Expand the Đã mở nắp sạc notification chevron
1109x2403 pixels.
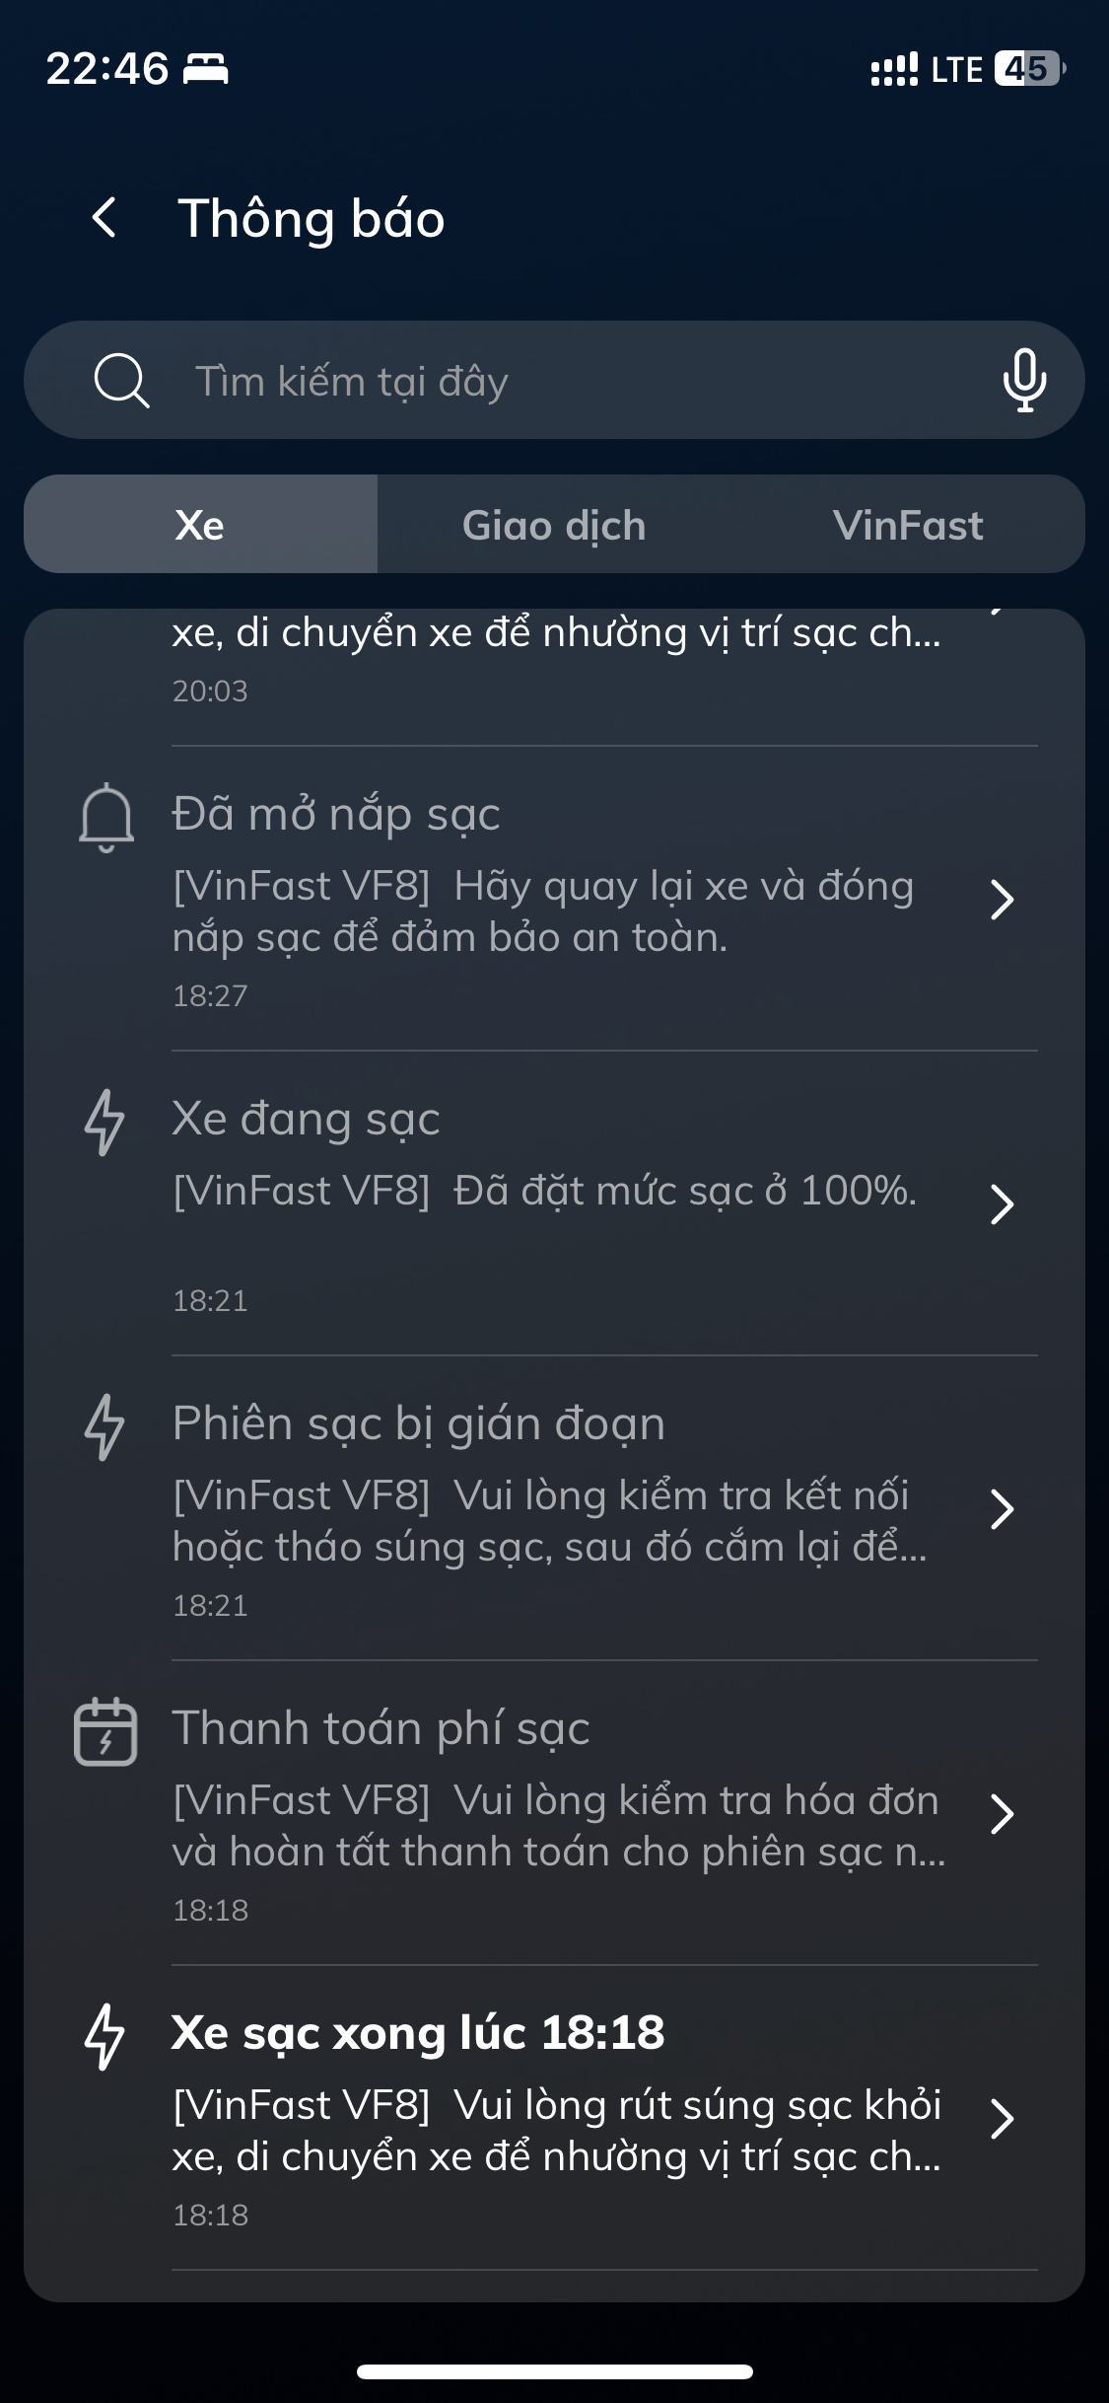[1002, 900]
